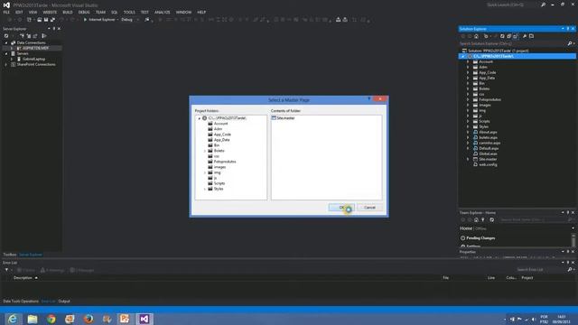Viewport: 578px width, 325px height.
Task: Open the ANALYZE menu
Action: point(163,12)
